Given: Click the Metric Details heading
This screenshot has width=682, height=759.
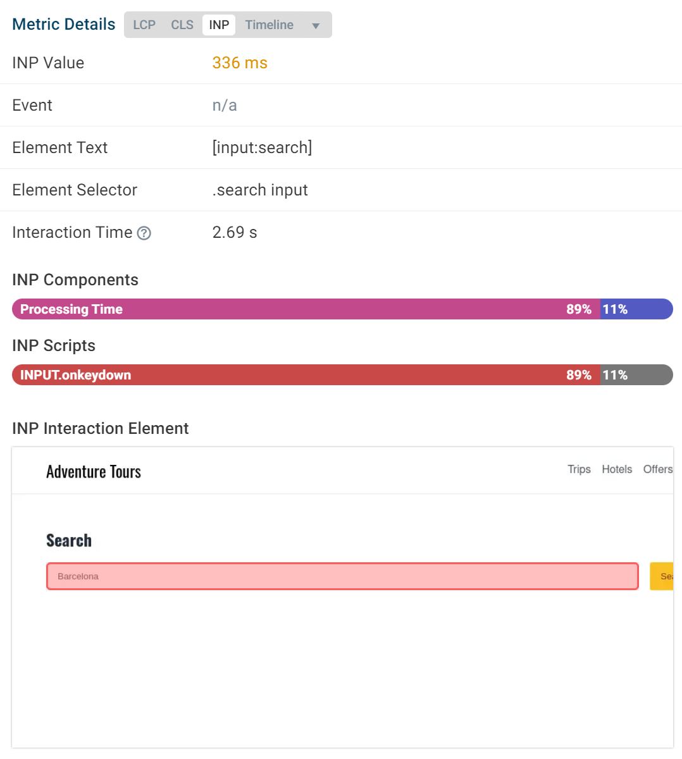Looking at the screenshot, I should click(64, 24).
